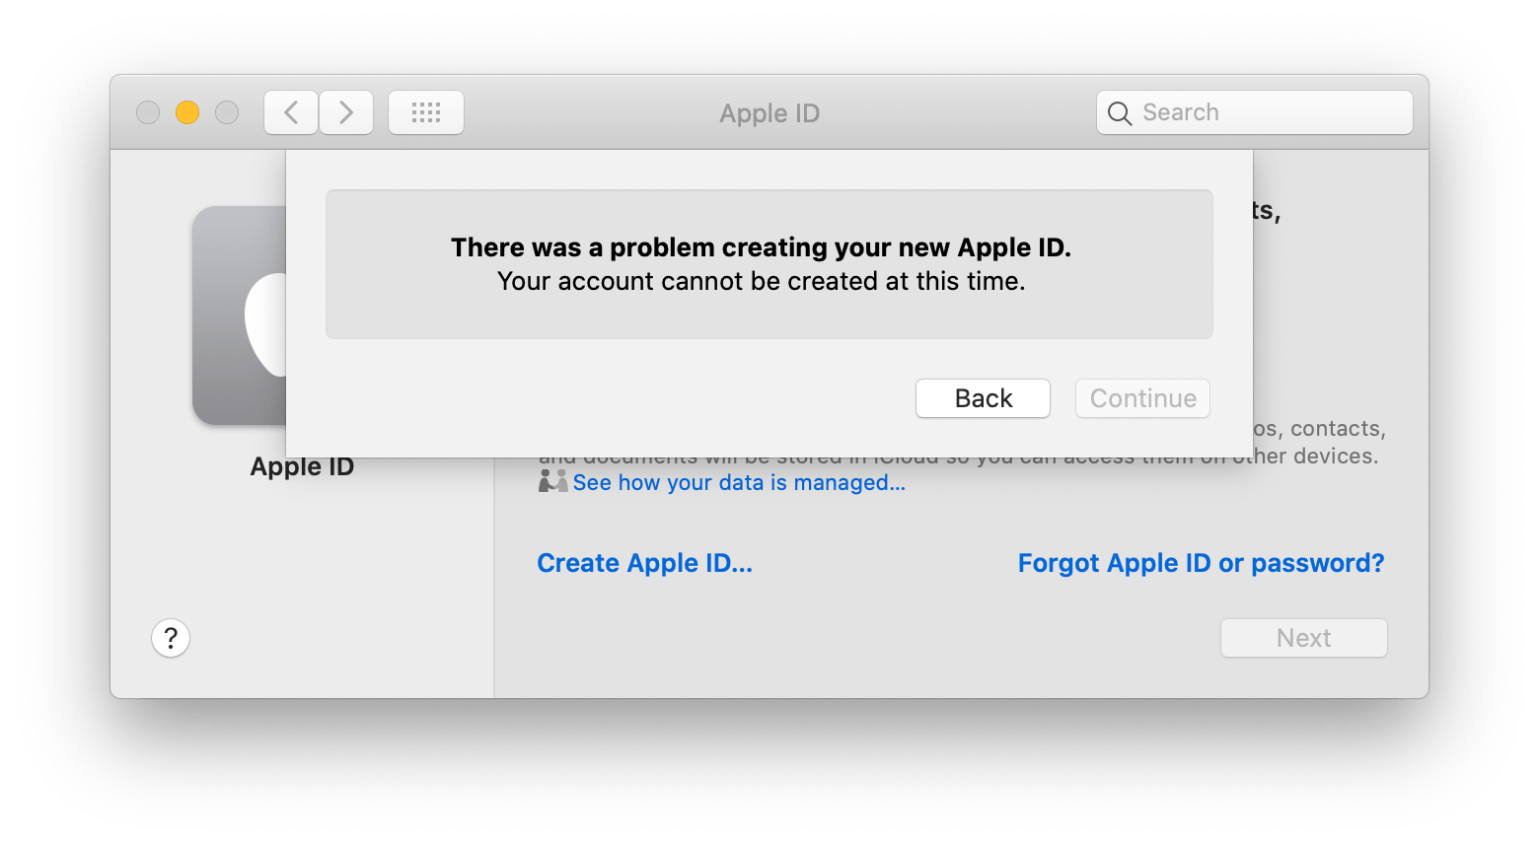Image resolution: width=1539 pixels, height=844 pixels.
Task: Click the people privacy icon beside data link
Action: tap(552, 482)
